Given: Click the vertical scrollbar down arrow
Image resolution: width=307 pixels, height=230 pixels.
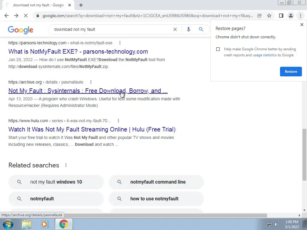Looking at the screenshot, I should (x=304, y=211).
